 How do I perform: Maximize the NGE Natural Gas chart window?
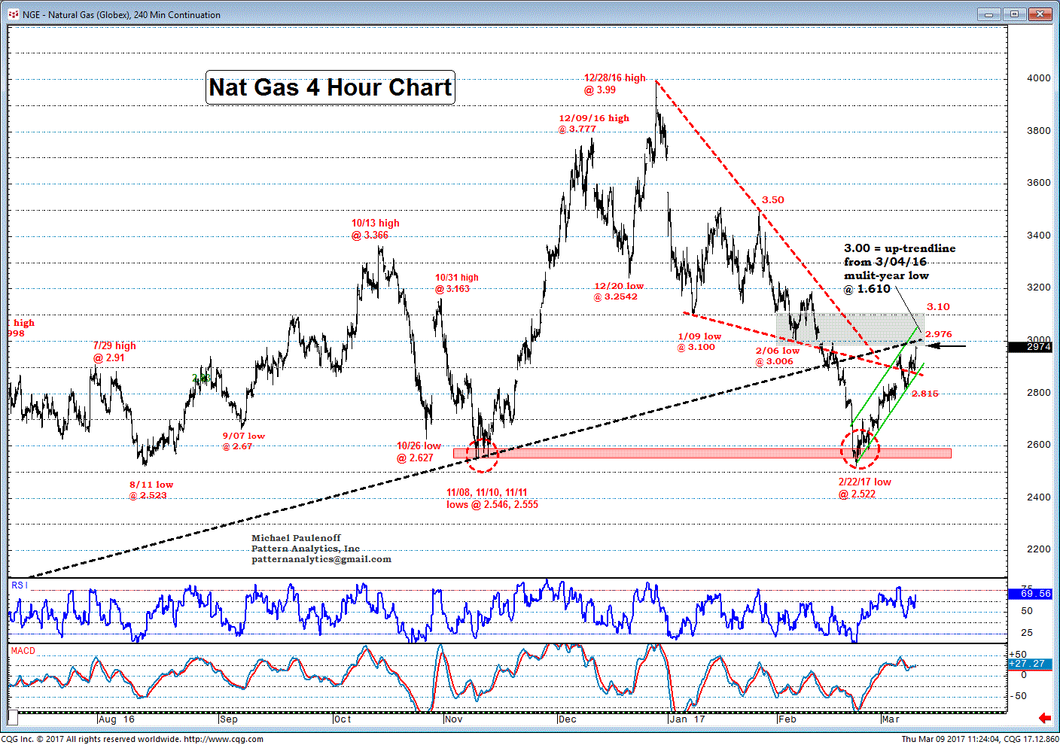pos(1014,14)
